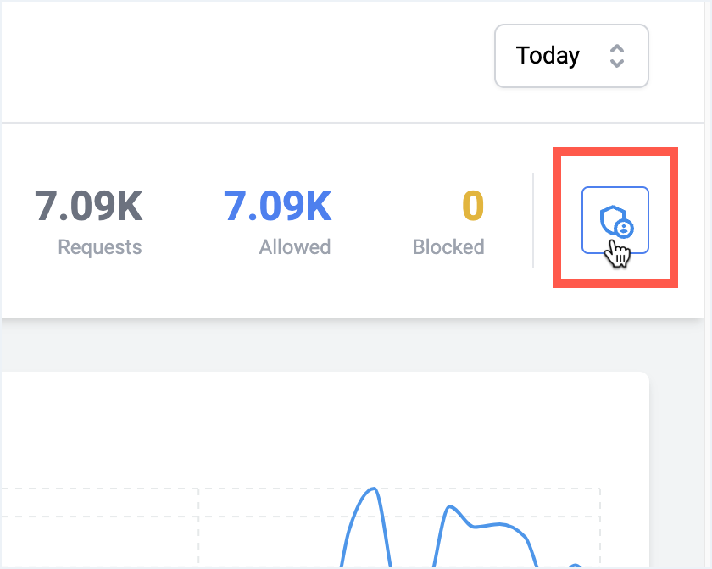Select the Blocked label
This screenshot has height=569, width=712.
448,247
